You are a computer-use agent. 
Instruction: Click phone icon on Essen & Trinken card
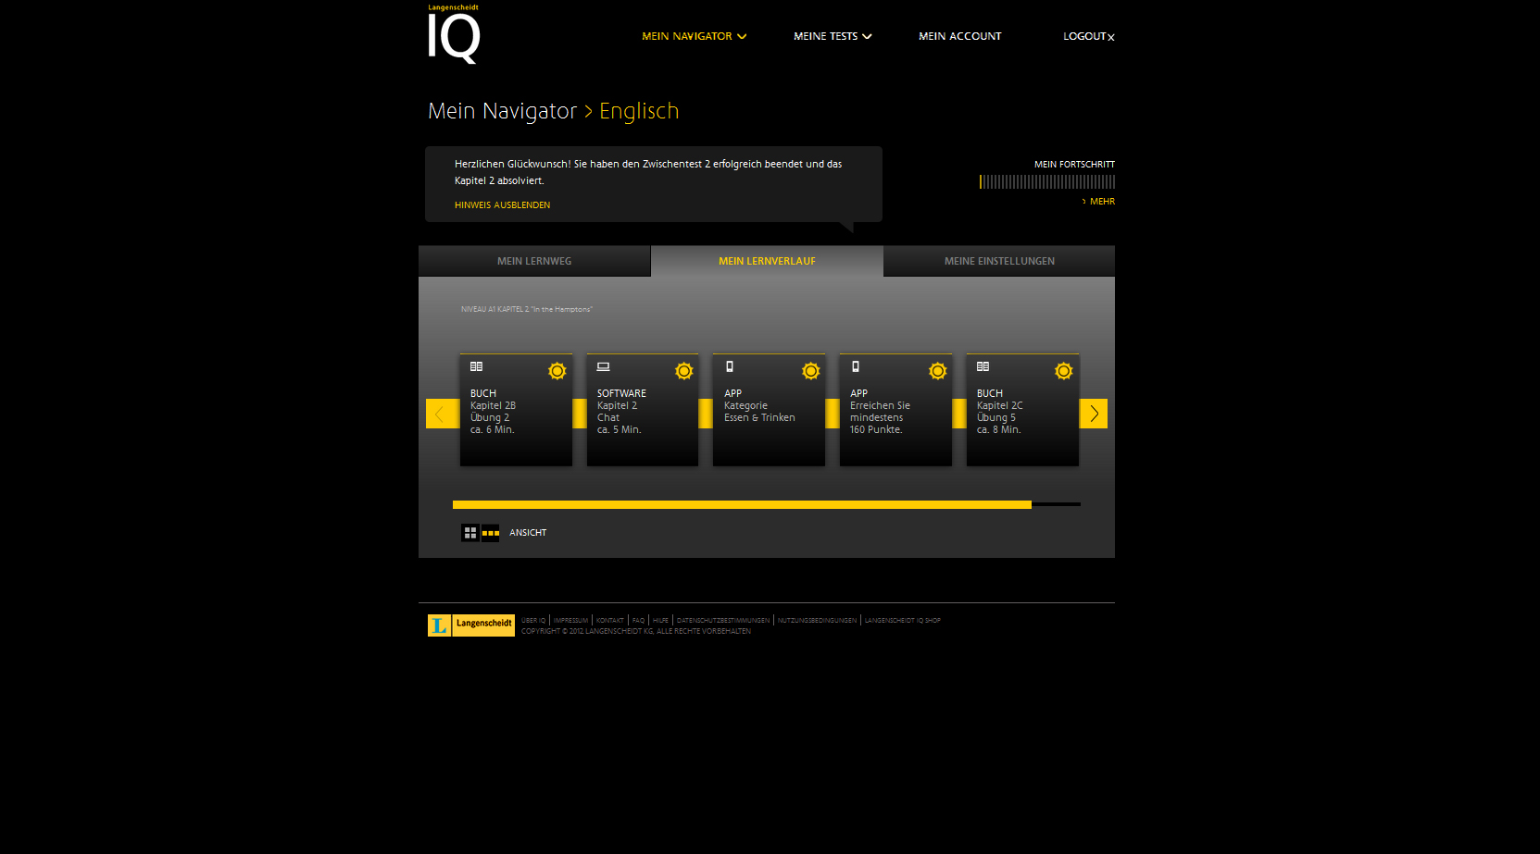click(x=730, y=366)
